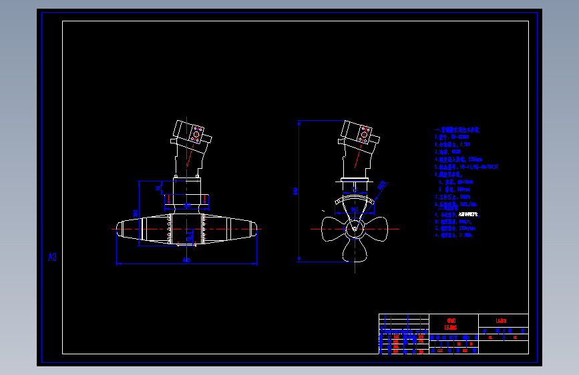Select the hydraulic motor in right view
Image resolution: width=579 pixels, height=375 pixels.
coord(359,149)
